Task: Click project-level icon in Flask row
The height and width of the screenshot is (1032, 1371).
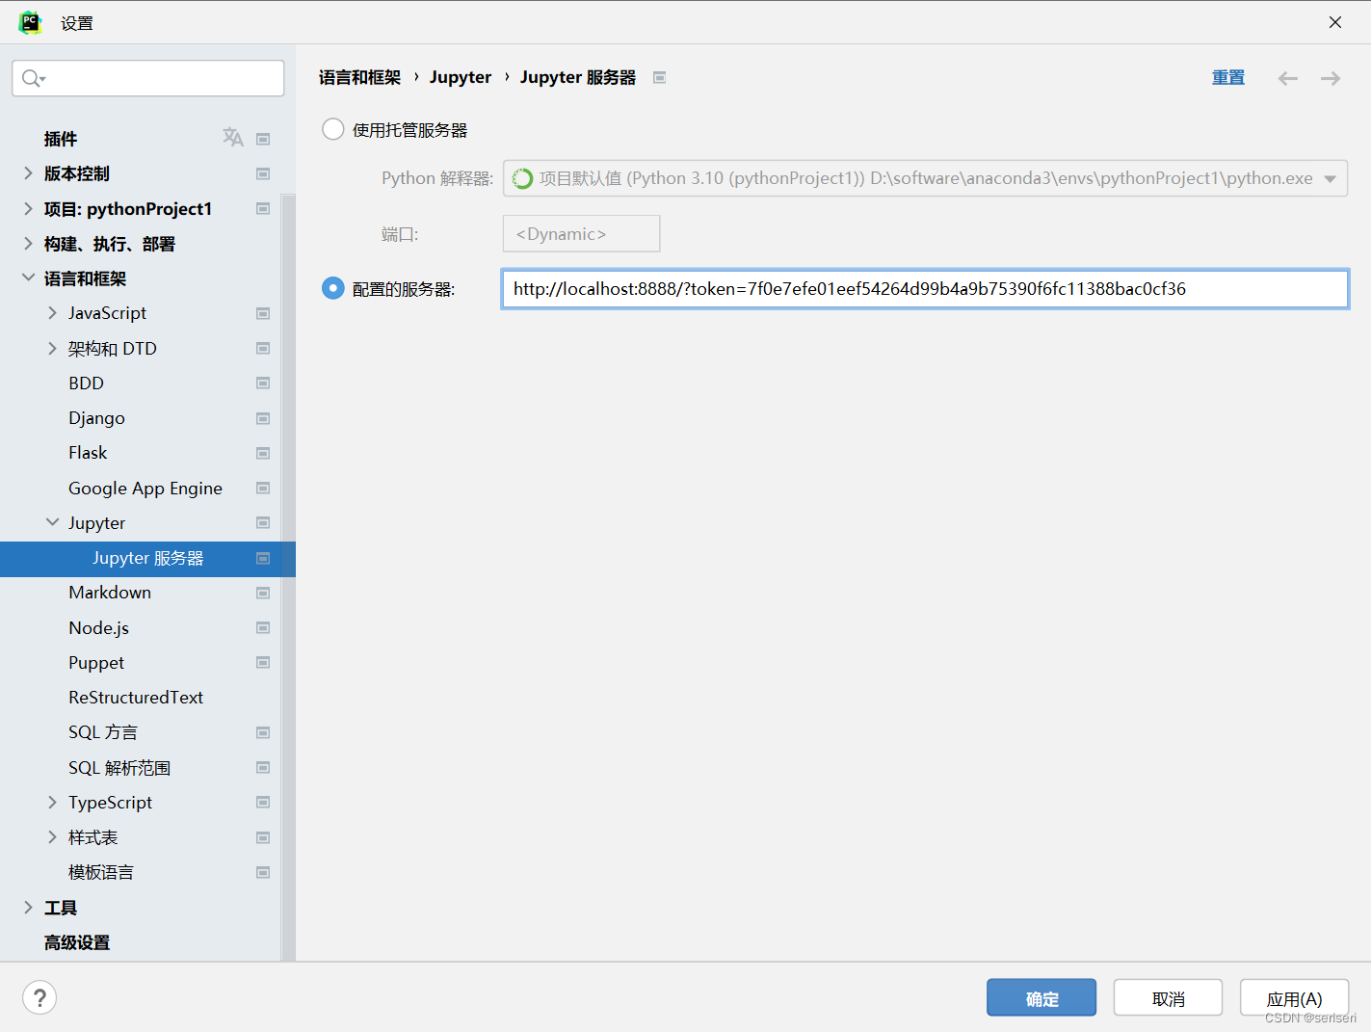Action: [x=263, y=453]
